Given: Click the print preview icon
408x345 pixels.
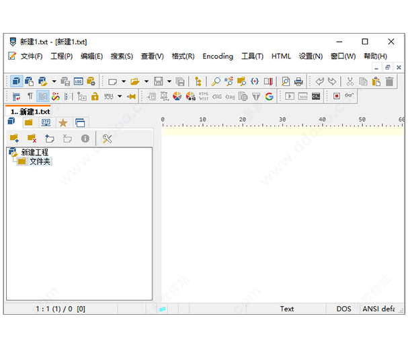Looking at the screenshot, I should (286, 81).
